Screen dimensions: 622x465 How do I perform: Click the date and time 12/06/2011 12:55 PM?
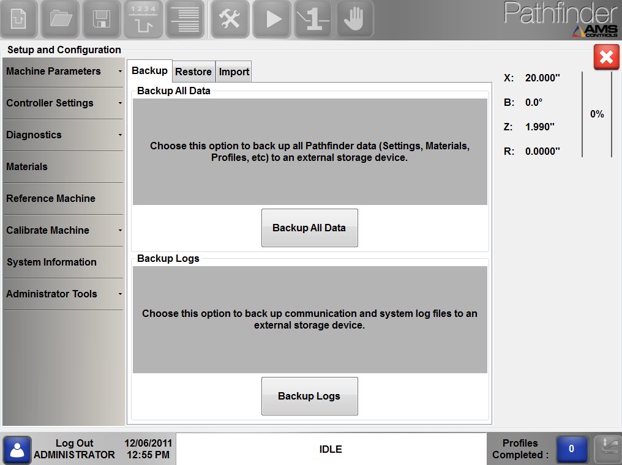click(148, 448)
